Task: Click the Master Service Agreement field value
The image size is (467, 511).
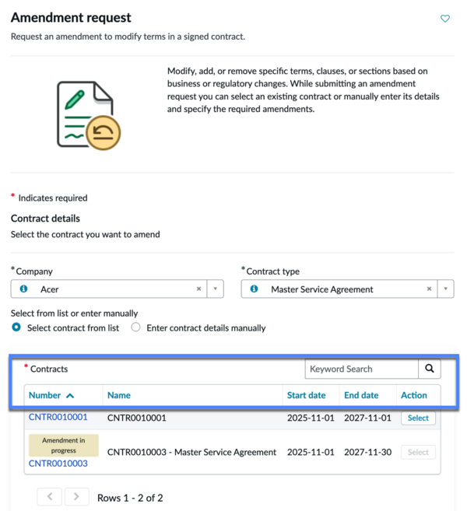Action: tap(322, 289)
